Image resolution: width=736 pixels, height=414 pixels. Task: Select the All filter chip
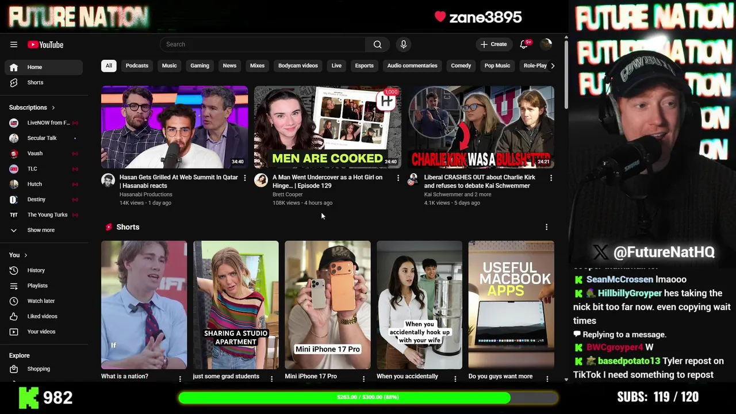coord(109,66)
